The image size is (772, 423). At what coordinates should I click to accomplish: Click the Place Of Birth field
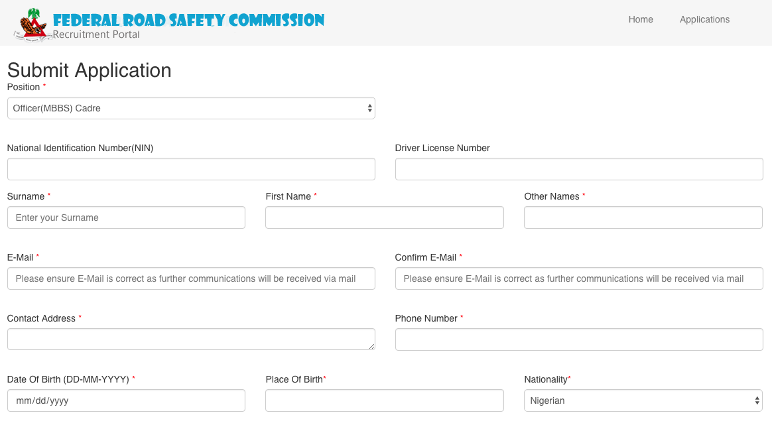coord(384,400)
